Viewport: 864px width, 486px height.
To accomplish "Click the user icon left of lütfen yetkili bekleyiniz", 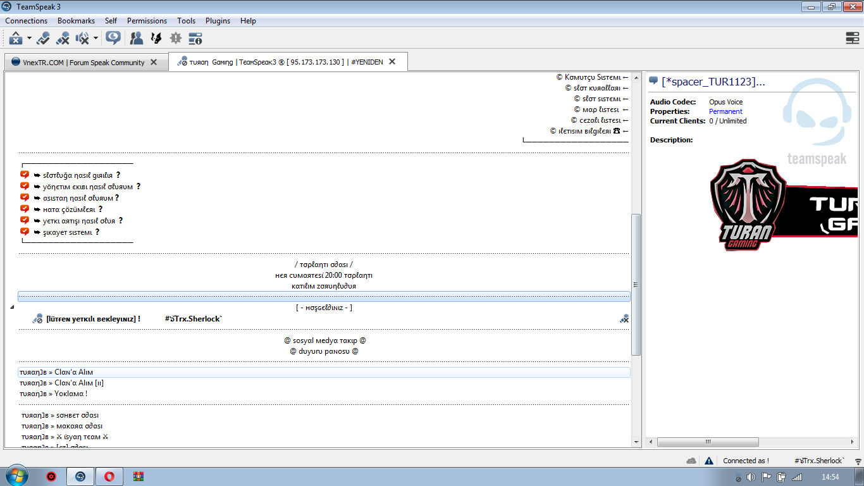I will pyautogui.click(x=38, y=319).
